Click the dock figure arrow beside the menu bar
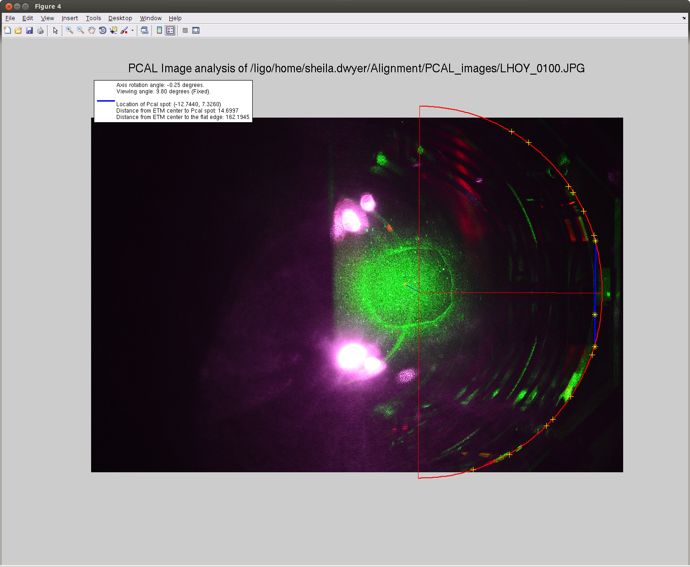The image size is (690, 567). 685,18
